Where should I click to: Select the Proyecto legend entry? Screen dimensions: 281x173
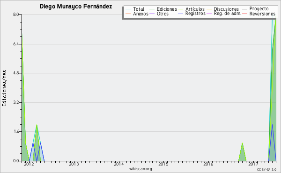(x=259, y=9)
